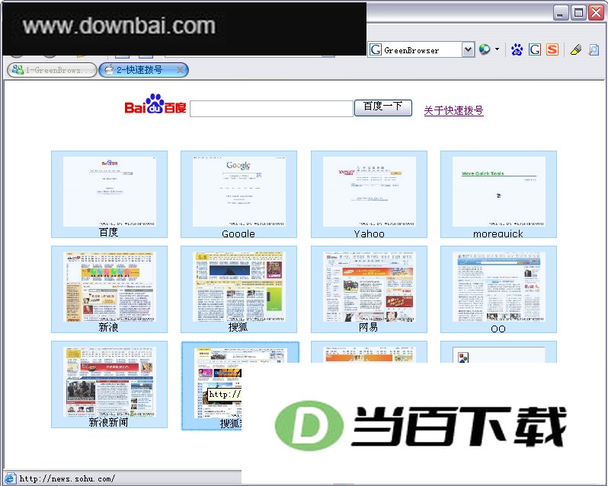Minimize the GreenBrowser window
This screenshot has width=608, height=486.
coord(560,13)
